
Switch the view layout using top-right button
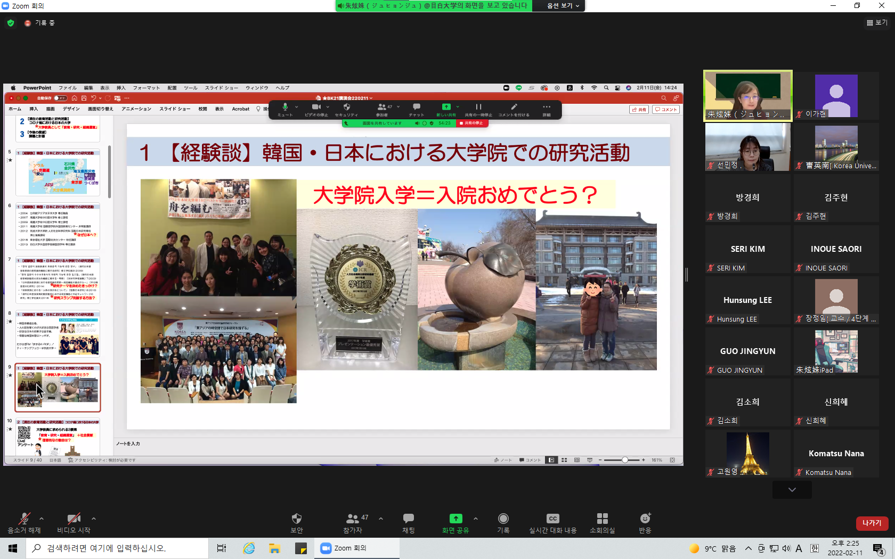pyautogui.click(x=877, y=22)
